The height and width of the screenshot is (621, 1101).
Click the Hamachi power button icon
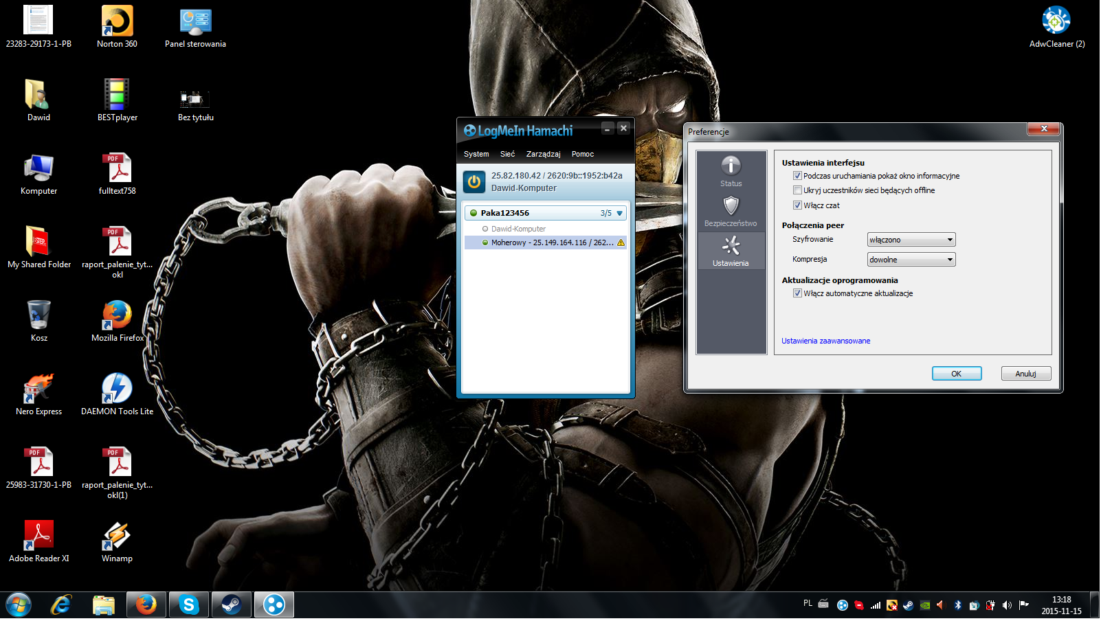pos(474,182)
